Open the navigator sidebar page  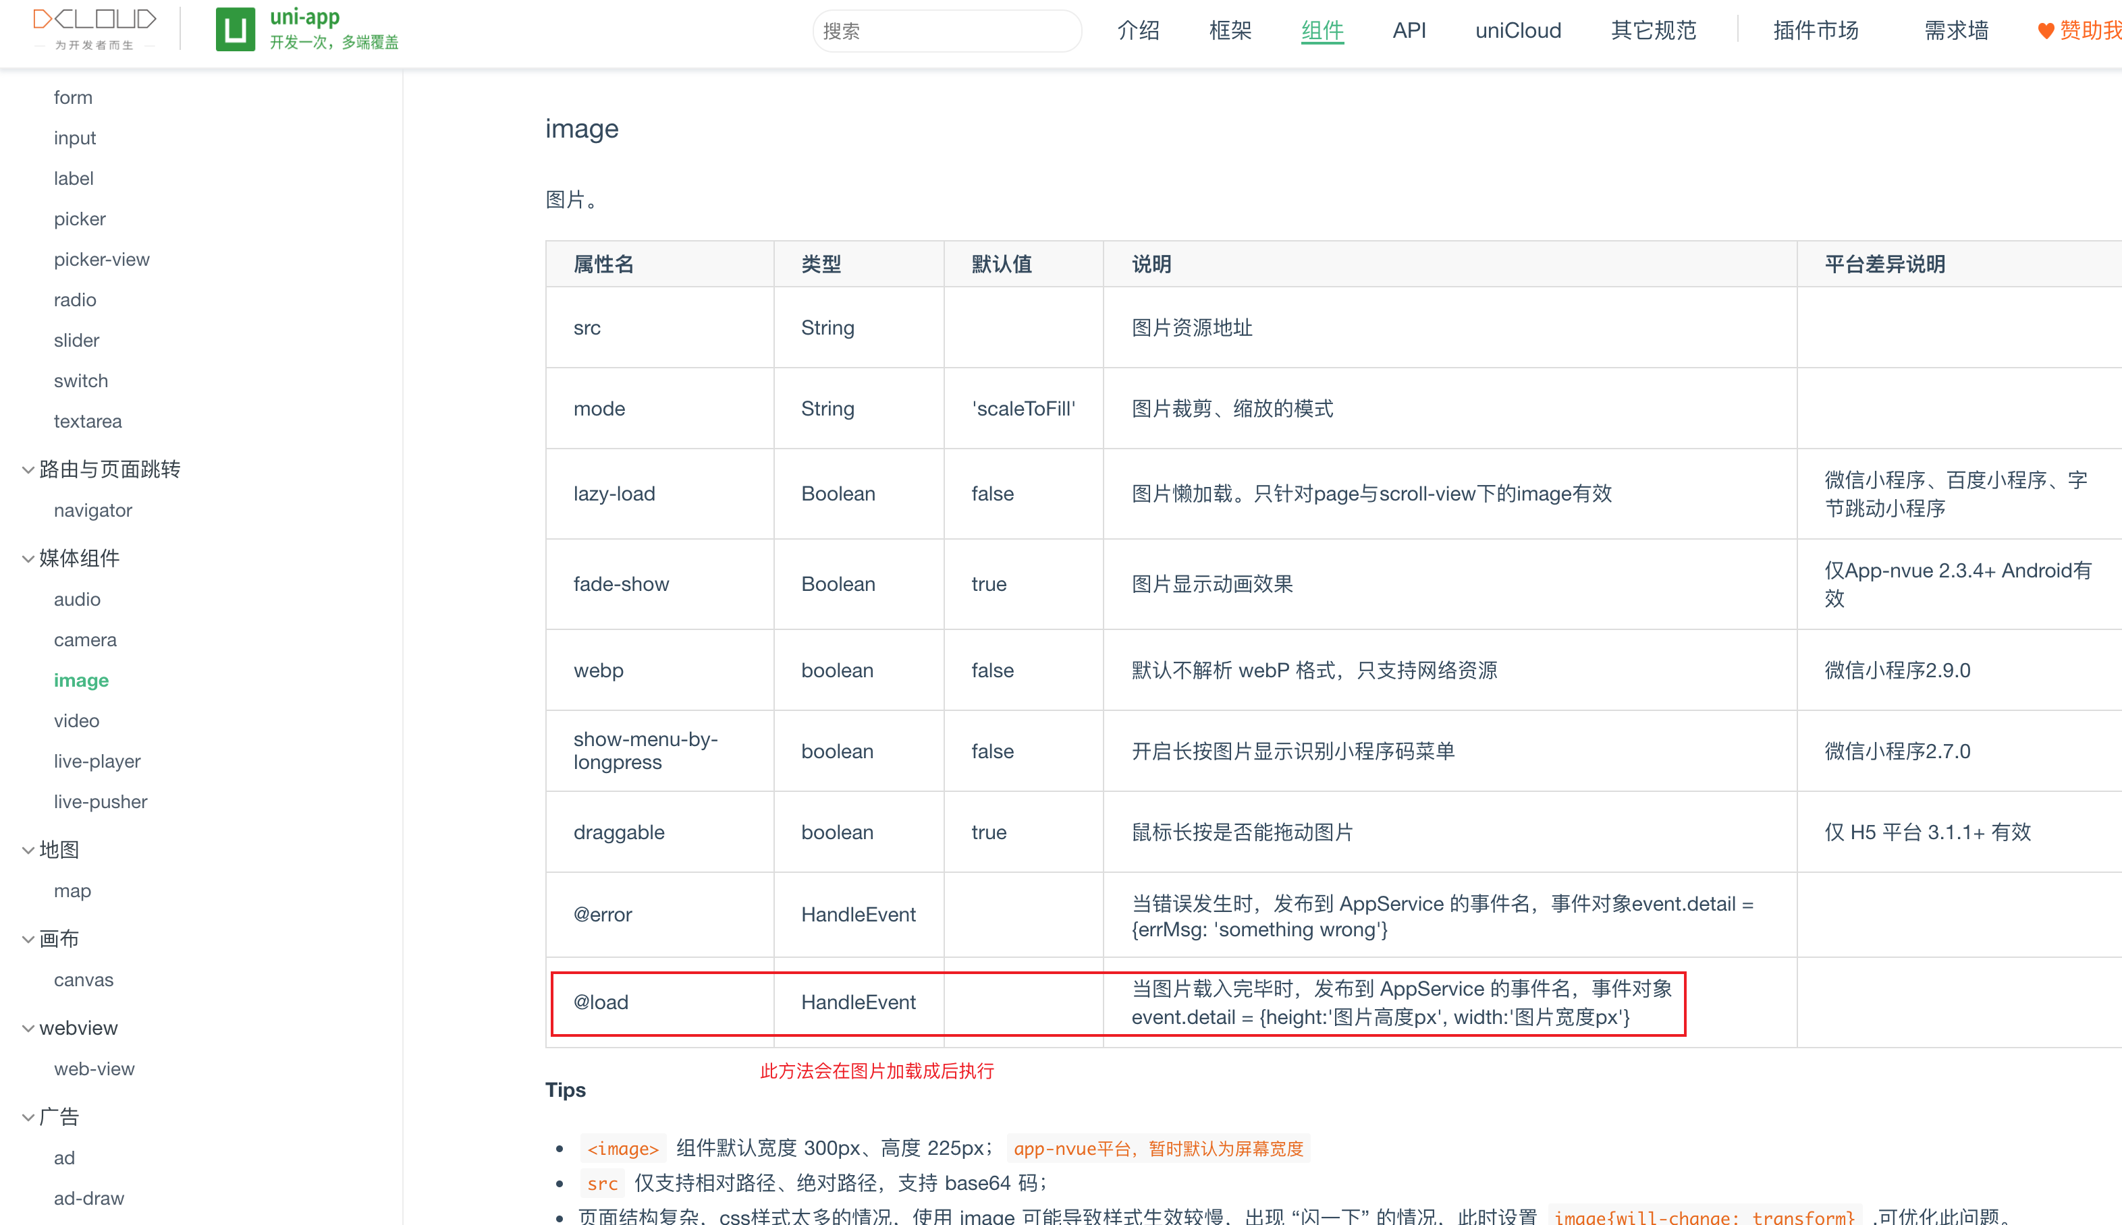[x=92, y=510]
